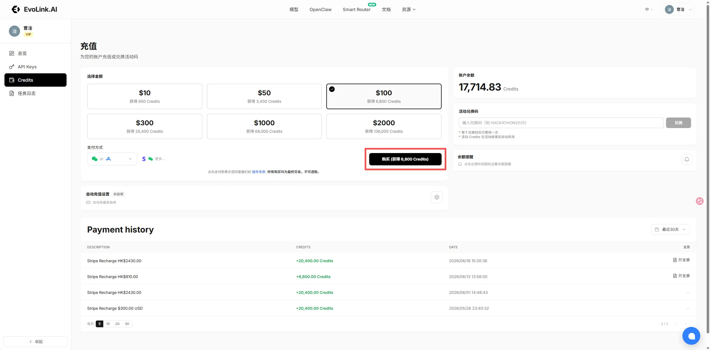
Task: Click the balance reminder bell button
Action: [x=687, y=159]
